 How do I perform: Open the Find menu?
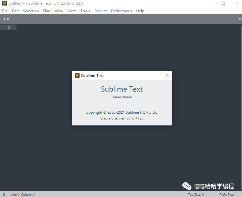point(47,11)
